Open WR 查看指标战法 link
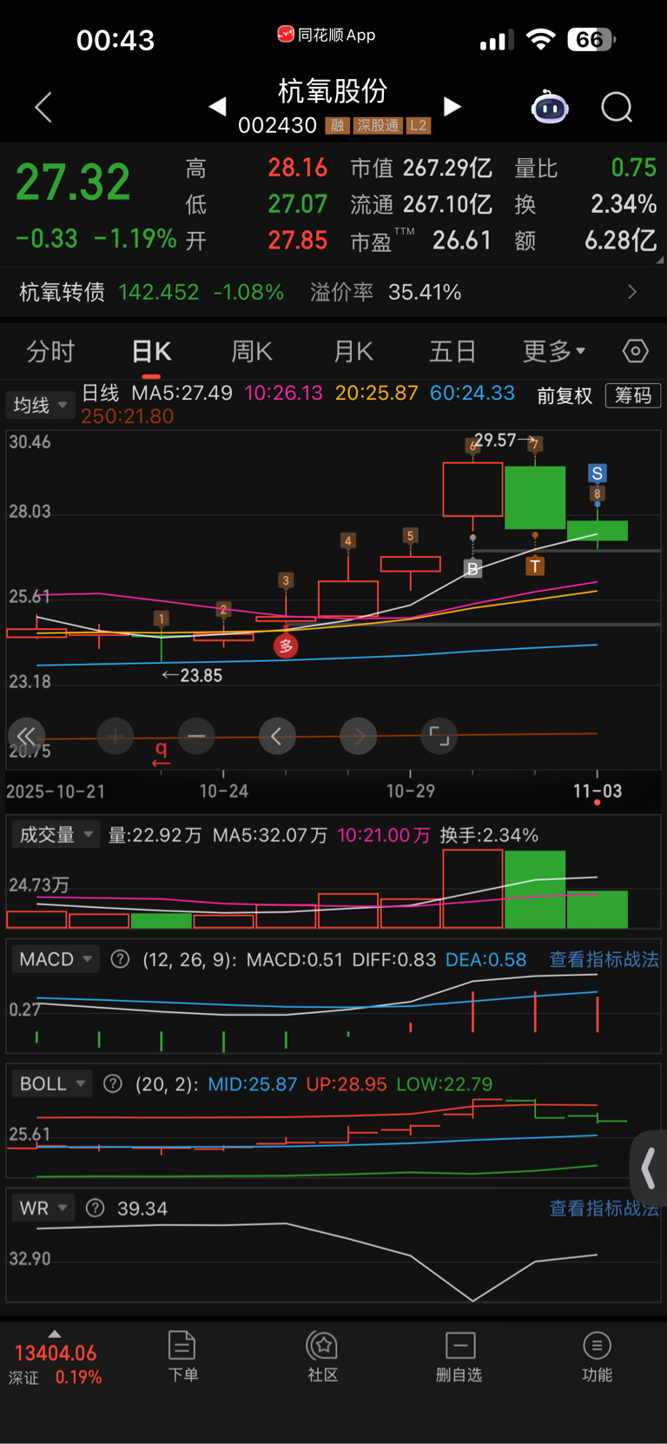667x1444 pixels. point(604,1208)
